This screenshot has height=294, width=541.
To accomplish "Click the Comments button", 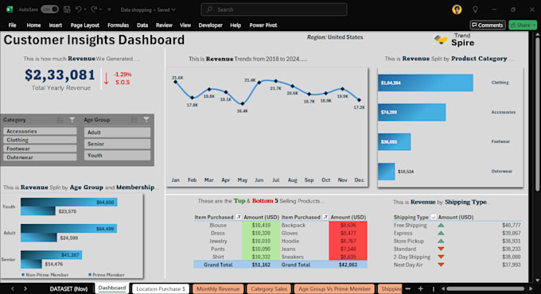I will click(x=488, y=25).
